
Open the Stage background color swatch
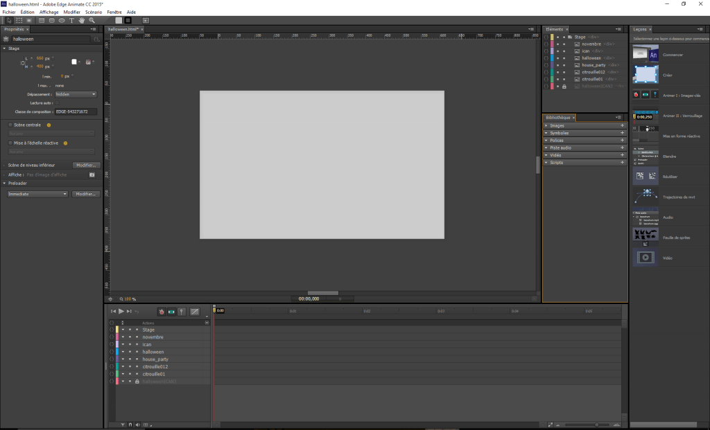click(74, 62)
